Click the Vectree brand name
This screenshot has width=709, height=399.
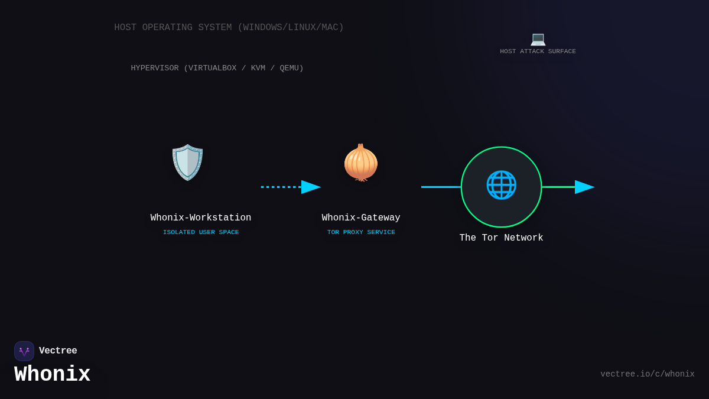click(58, 351)
